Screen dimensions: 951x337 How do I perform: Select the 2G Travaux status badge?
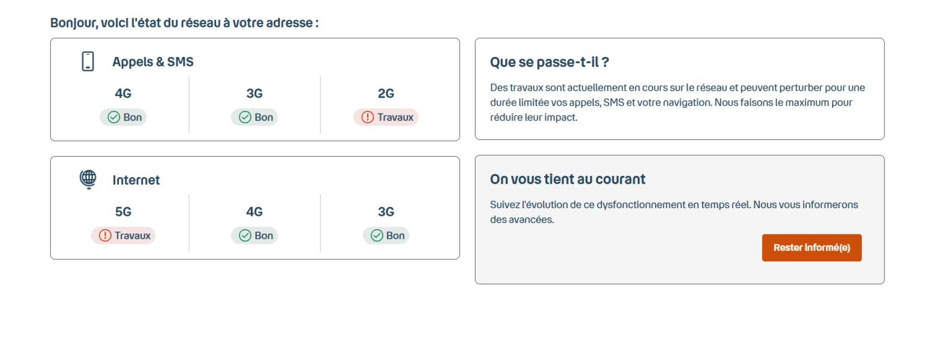[386, 117]
